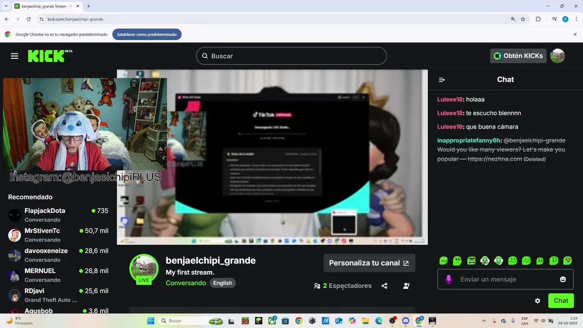This screenshot has width=583, height=328.
Task: Click the Windows taskbar Buscar search box
Action: click(192, 321)
